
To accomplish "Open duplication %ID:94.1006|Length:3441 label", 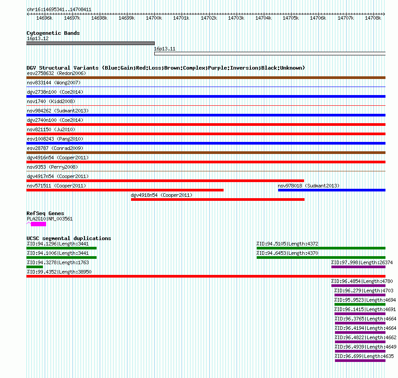I will click(x=58, y=253).
